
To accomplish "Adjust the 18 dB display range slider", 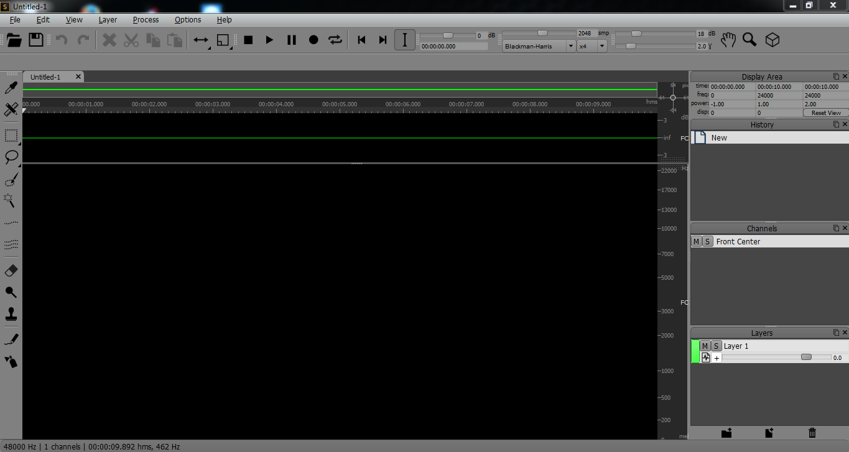I will click(x=636, y=34).
